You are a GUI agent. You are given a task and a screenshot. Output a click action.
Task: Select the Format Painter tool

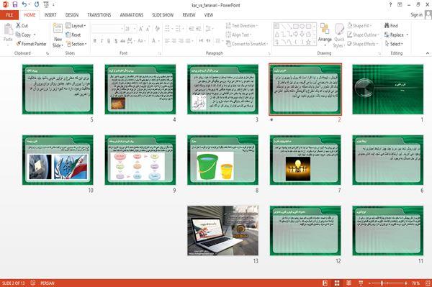click(31, 44)
